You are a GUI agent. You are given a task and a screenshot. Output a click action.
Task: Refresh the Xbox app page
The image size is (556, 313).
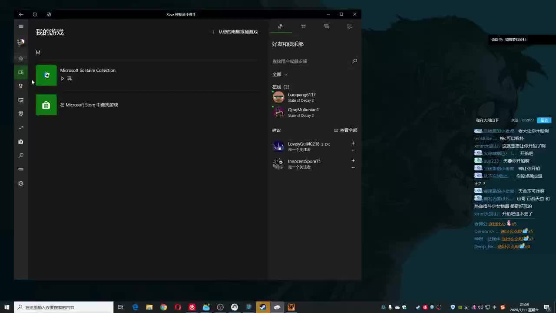(x=35, y=14)
